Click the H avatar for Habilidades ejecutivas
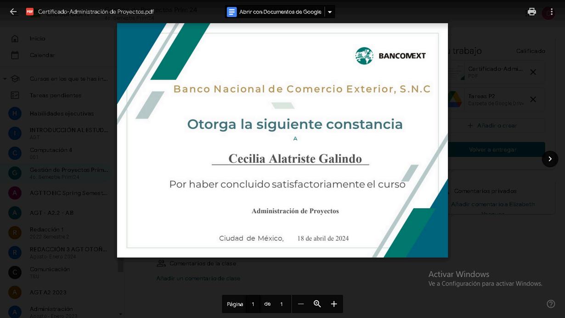 [x=15, y=114]
